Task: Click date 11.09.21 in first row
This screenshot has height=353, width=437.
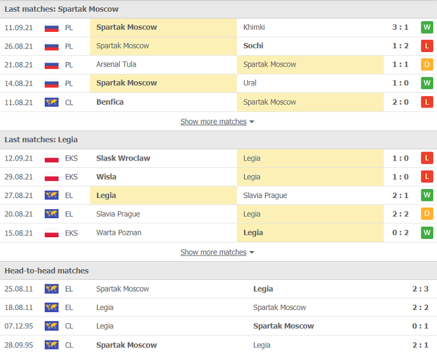Action: [x=18, y=28]
